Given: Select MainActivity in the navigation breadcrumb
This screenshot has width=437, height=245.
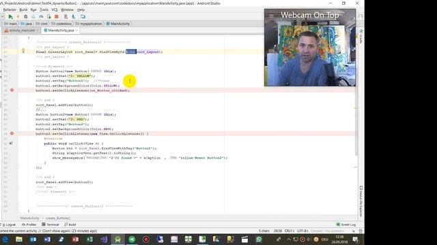Looking at the screenshot, I should click(x=118, y=24).
